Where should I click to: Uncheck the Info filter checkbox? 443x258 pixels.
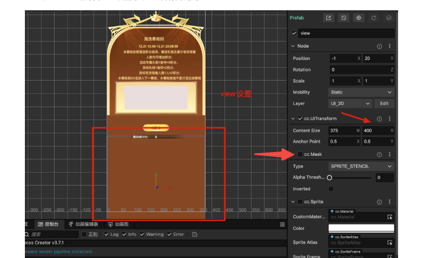[x=124, y=235]
